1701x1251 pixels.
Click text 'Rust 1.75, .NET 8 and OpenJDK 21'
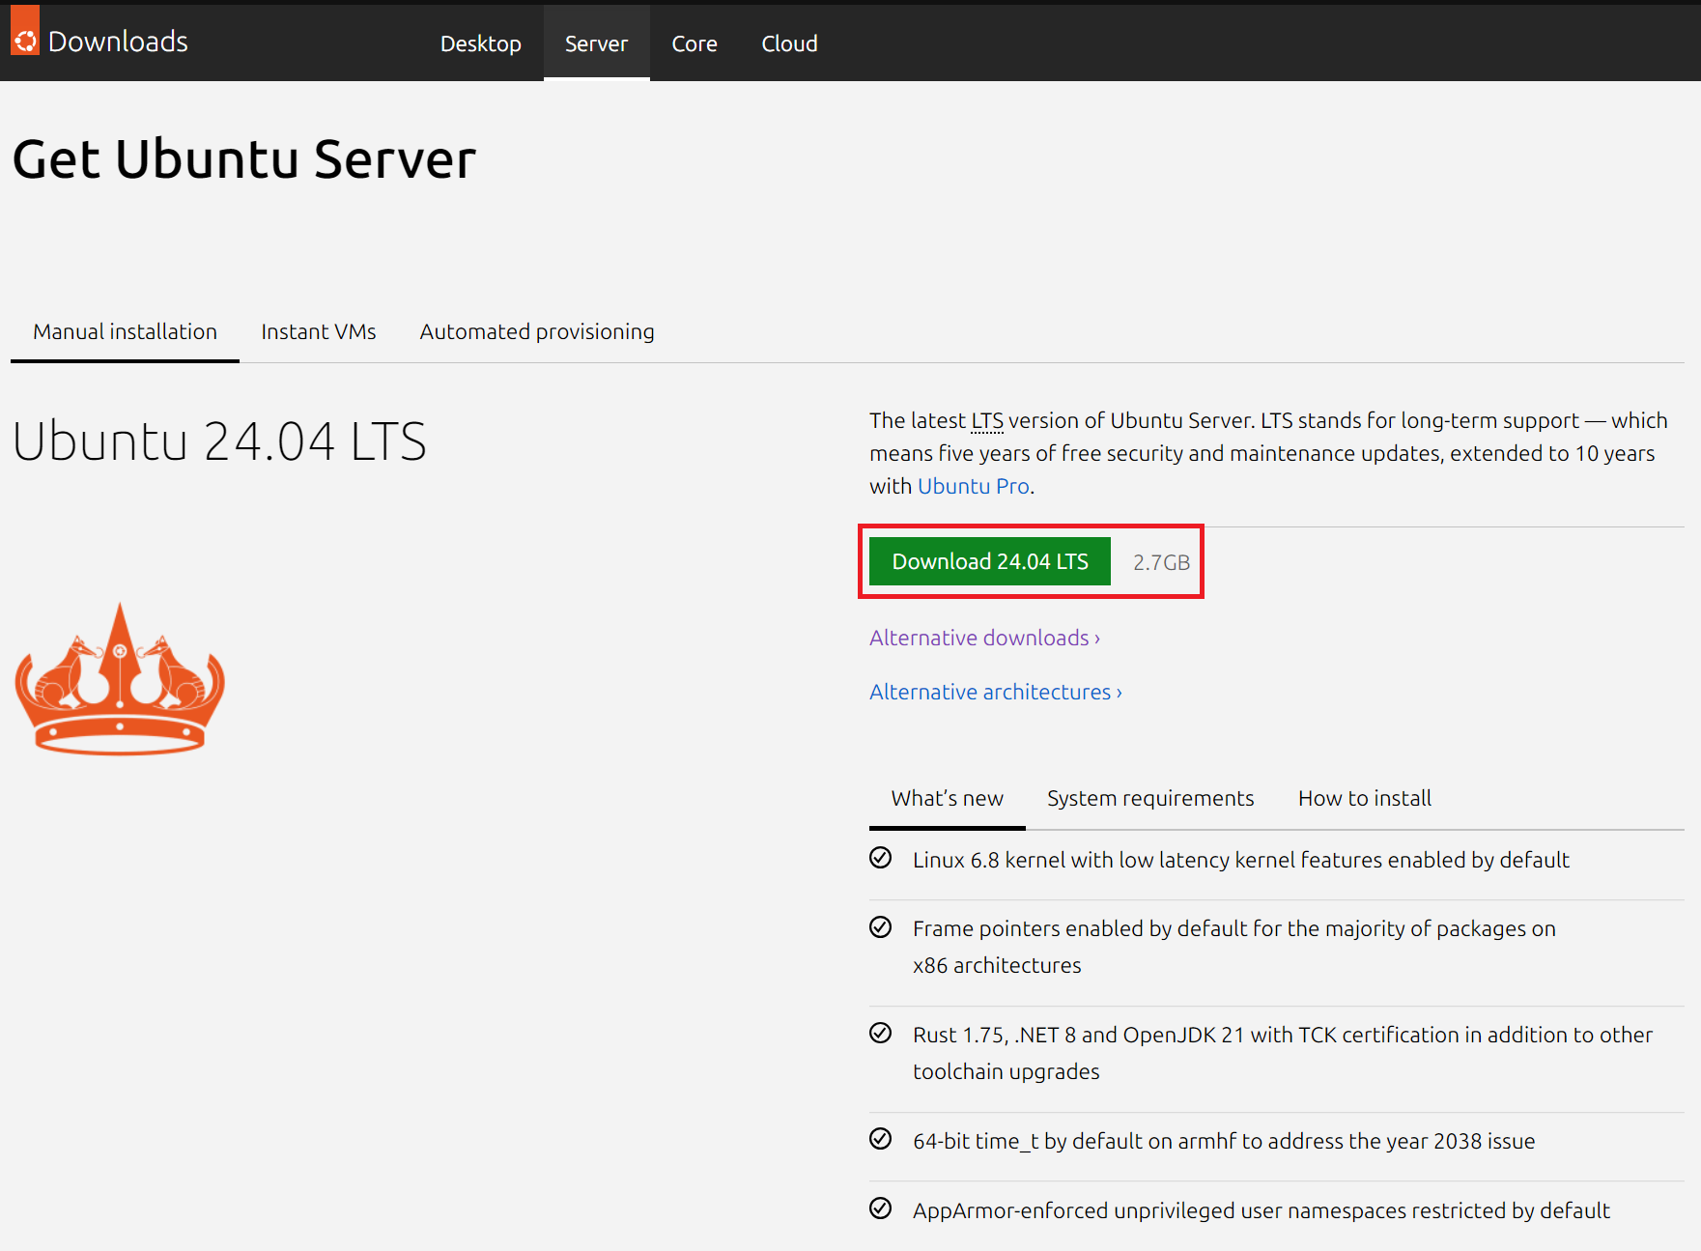coord(1078,1035)
